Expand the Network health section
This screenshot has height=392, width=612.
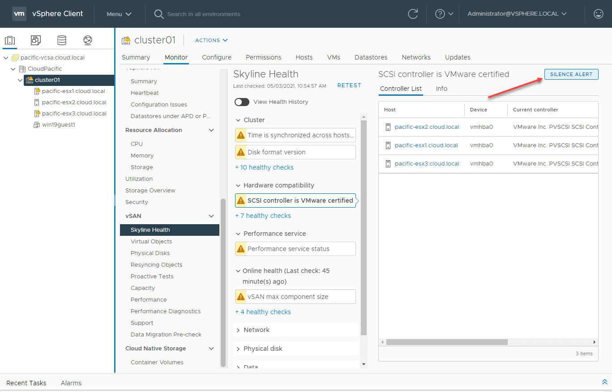(238, 330)
